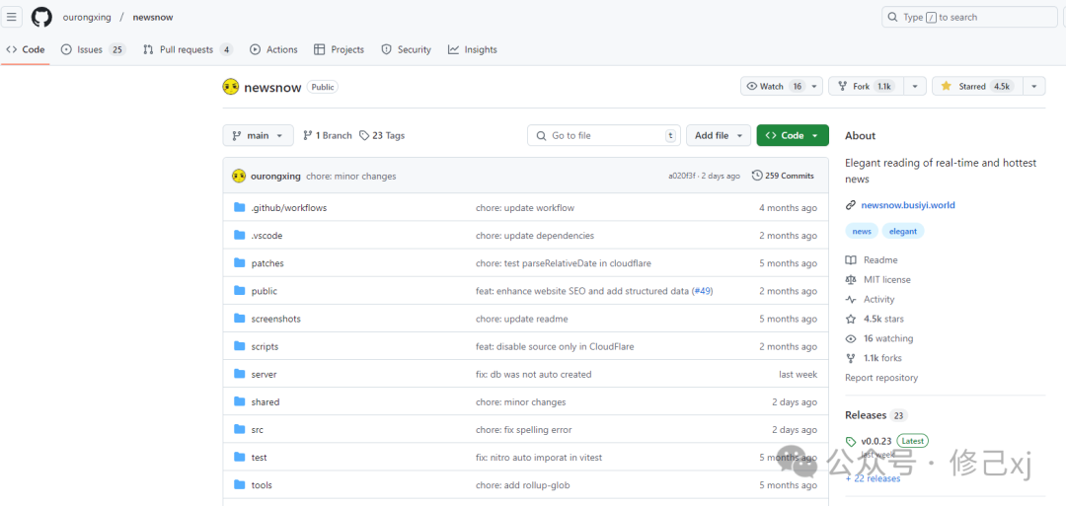Open the Releases section heading
This screenshot has height=506, width=1066.
[x=866, y=415]
